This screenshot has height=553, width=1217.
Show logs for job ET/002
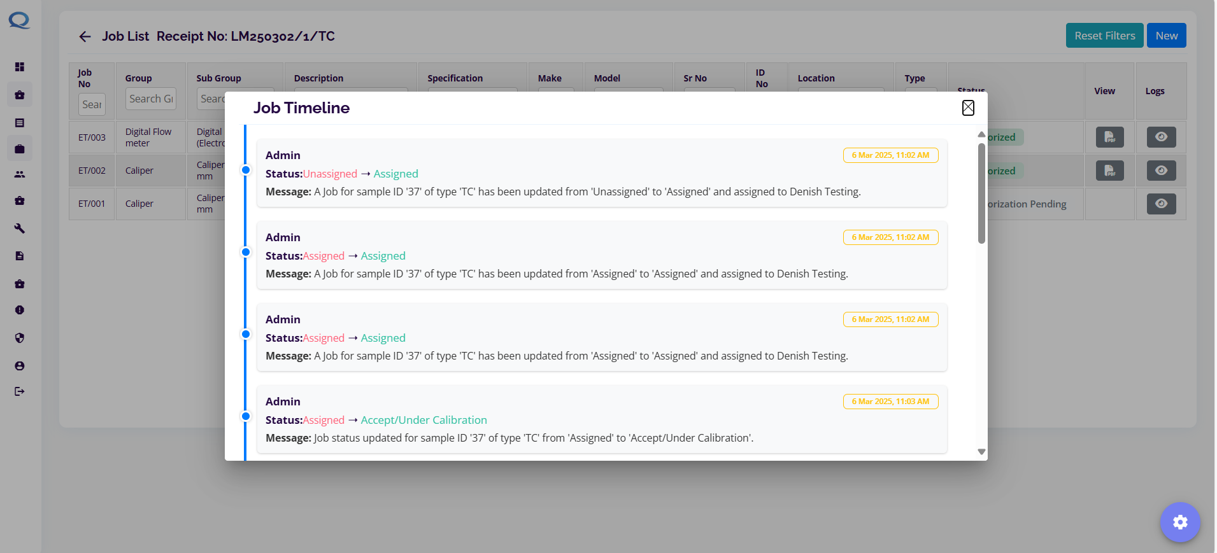tap(1161, 171)
